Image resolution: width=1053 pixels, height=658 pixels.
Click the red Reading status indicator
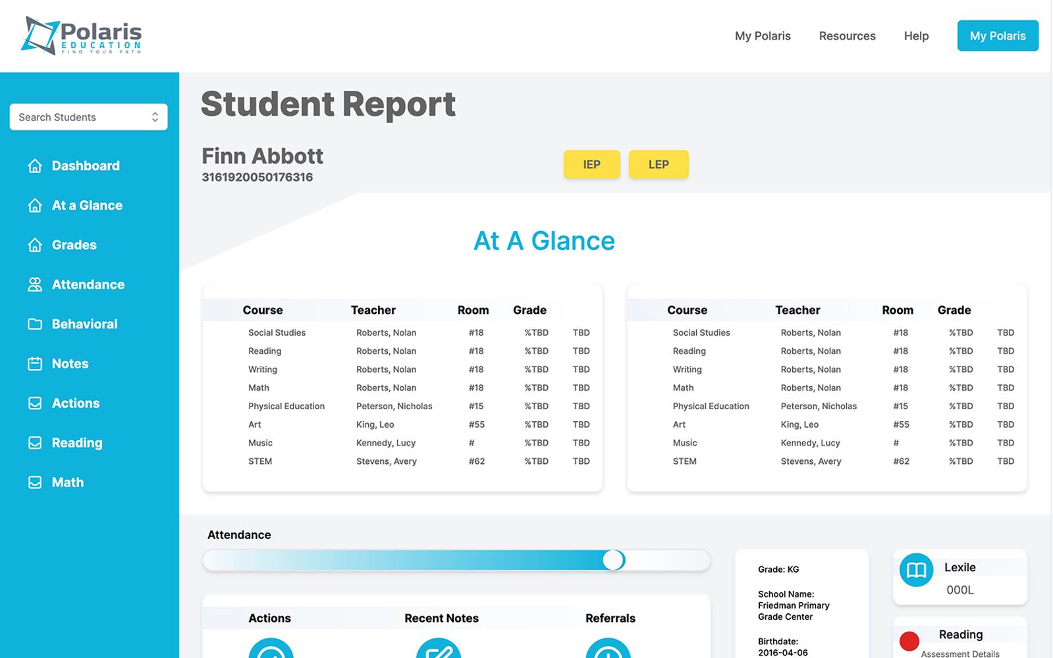(909, 641)
